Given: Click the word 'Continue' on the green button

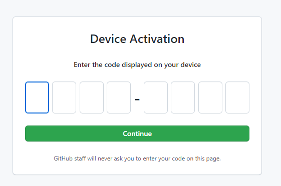Looking at the screenshot, I should (x=137, y=133).
